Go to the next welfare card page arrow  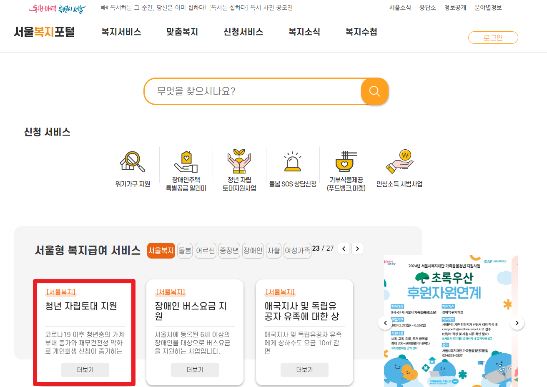(357, 248)
